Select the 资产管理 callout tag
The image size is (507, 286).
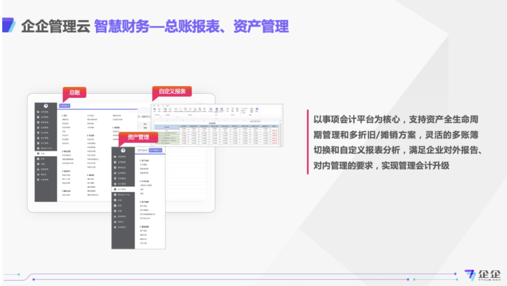tap(138, 137)
